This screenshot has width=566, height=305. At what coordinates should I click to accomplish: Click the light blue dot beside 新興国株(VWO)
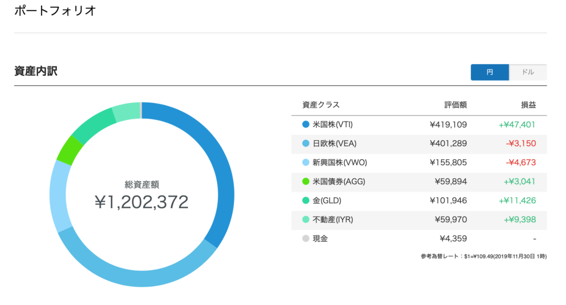pyautogui.click(x=306, y=162)
